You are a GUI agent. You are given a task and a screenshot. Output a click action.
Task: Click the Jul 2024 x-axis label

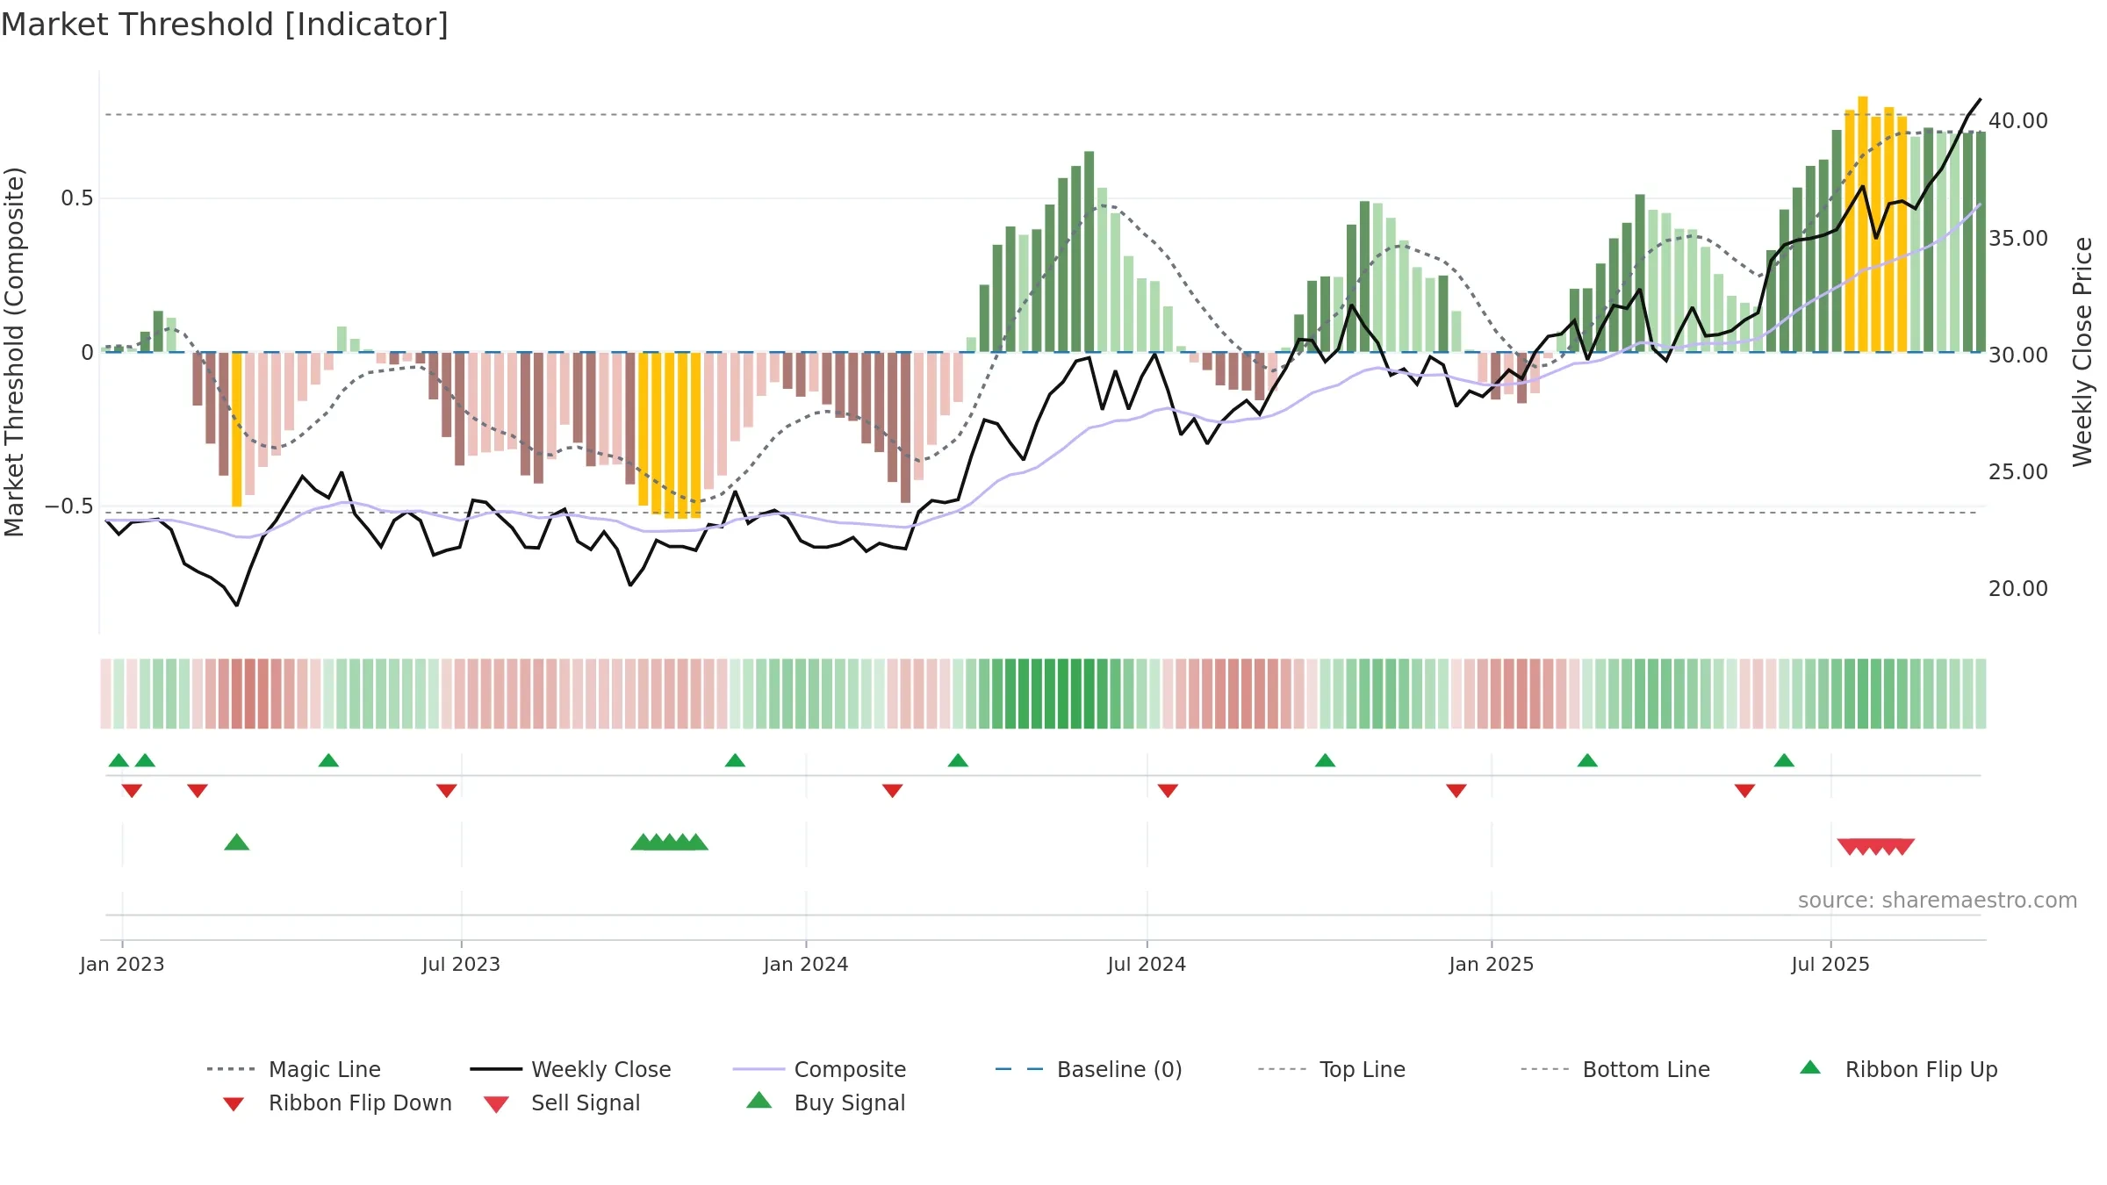(1147, 964)
